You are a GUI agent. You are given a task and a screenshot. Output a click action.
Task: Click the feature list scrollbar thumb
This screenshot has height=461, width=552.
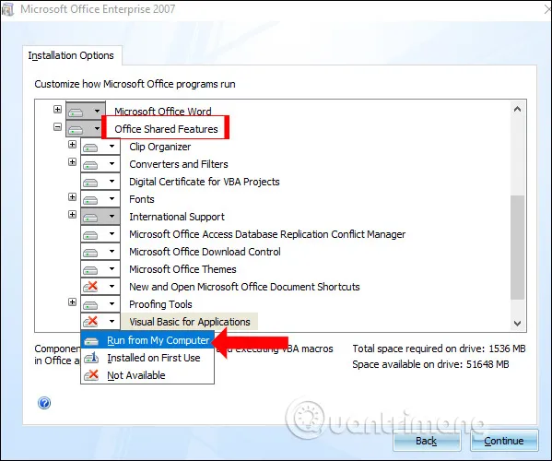coord(518,248)
